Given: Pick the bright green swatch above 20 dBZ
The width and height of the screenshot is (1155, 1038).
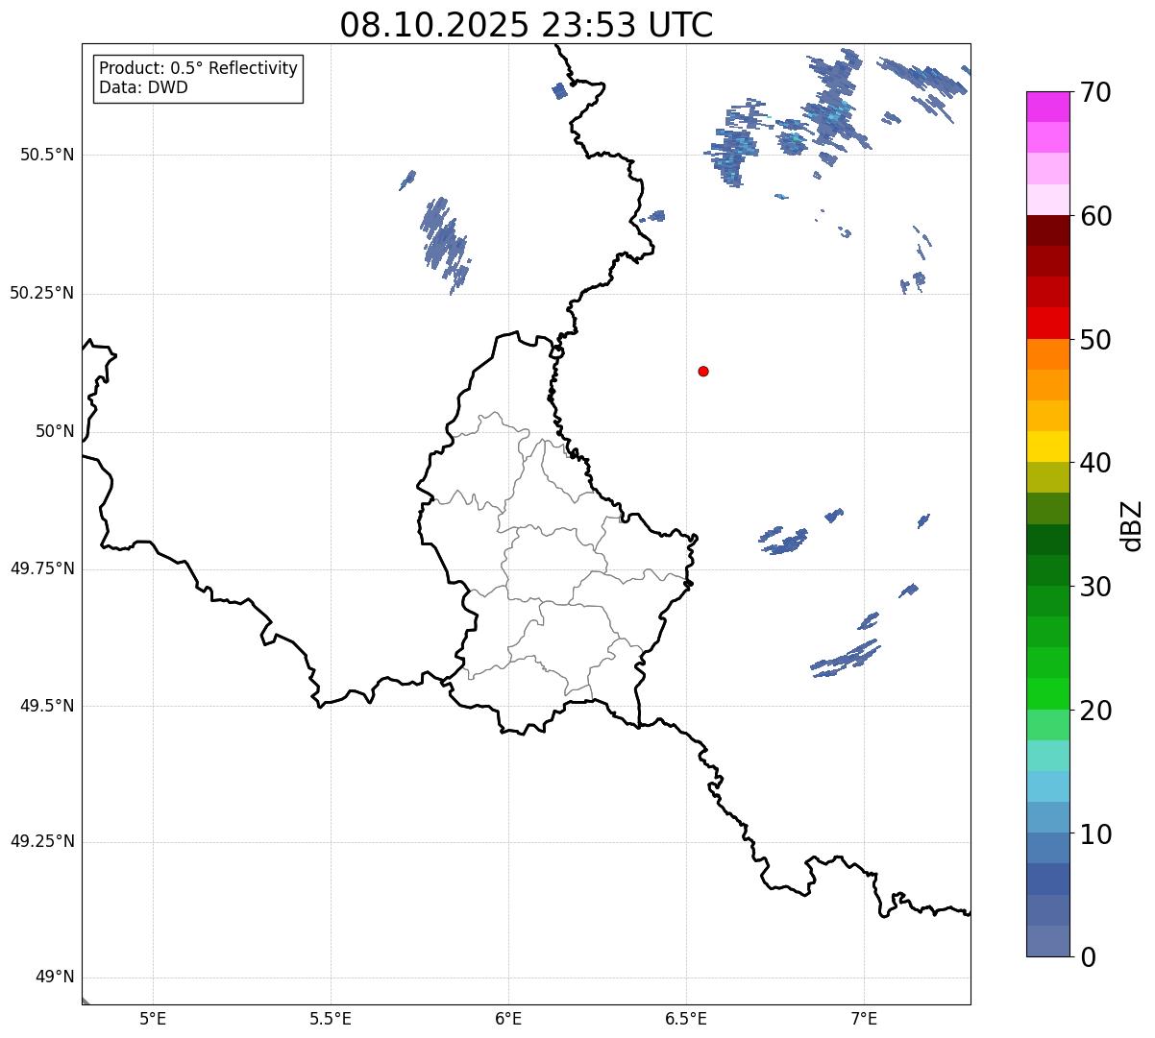Looking at the screenshot, I should [1047, 694].
